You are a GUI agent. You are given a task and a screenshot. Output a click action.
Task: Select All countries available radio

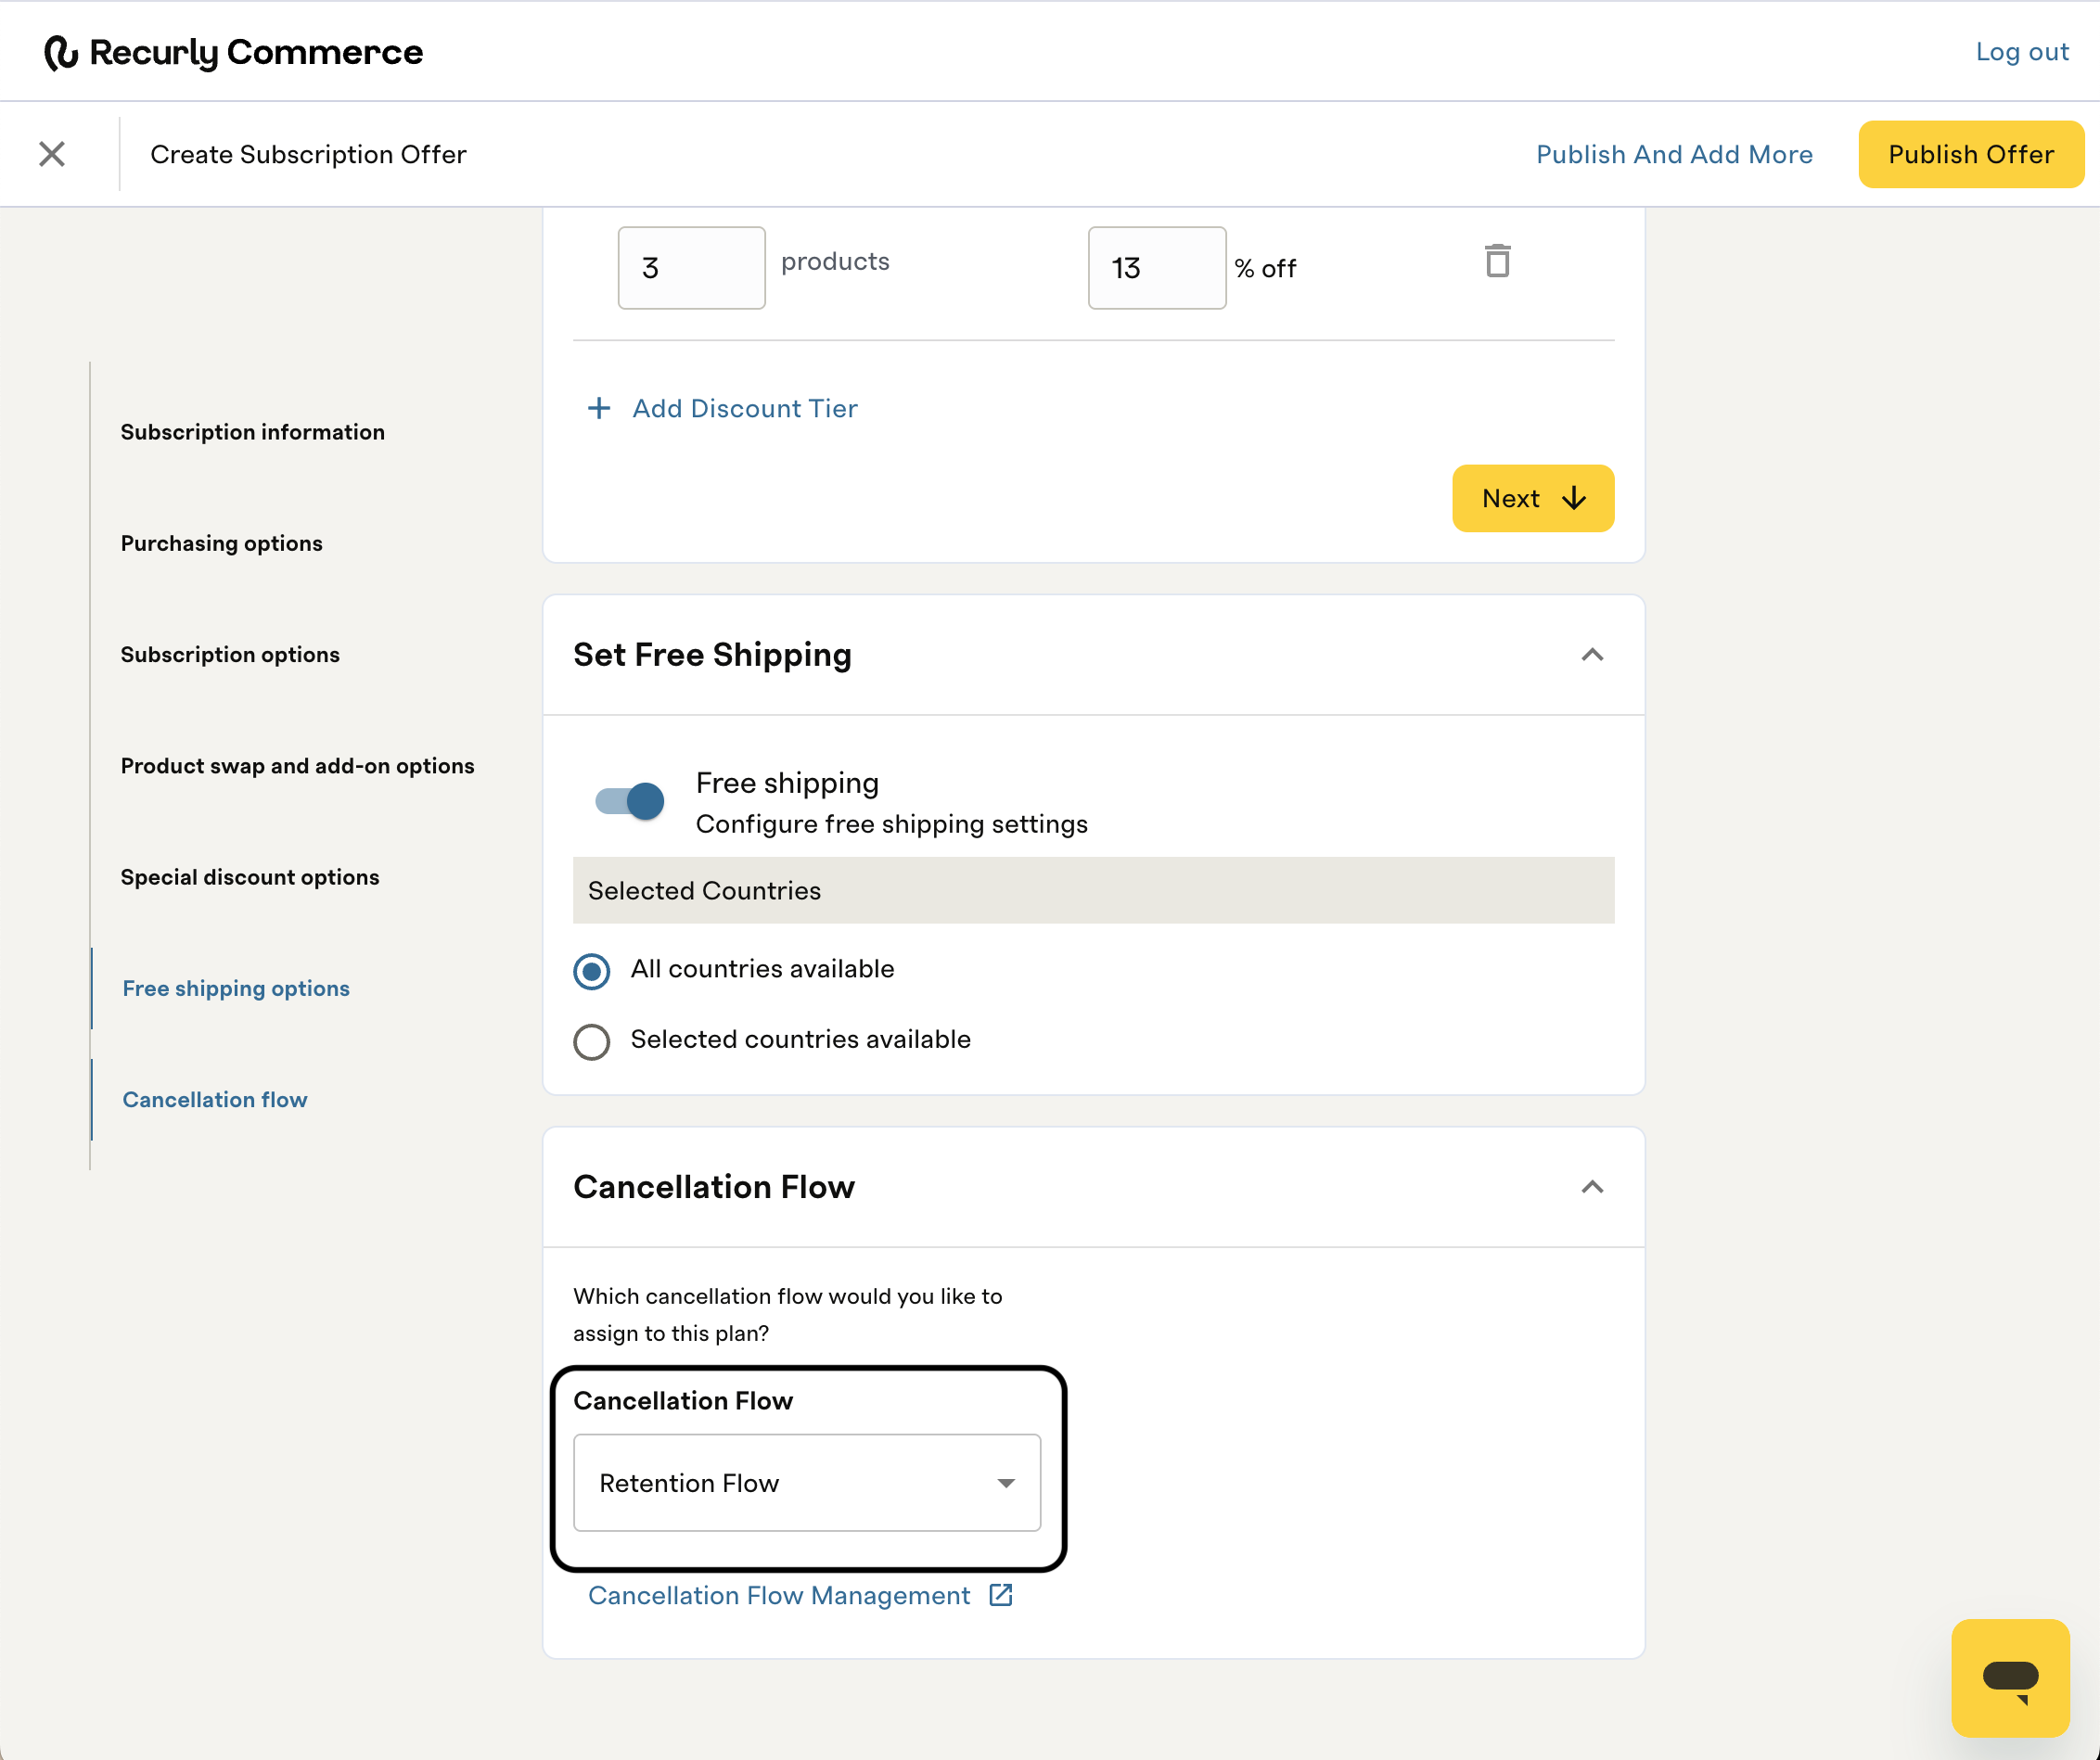(x=592, y=971)
